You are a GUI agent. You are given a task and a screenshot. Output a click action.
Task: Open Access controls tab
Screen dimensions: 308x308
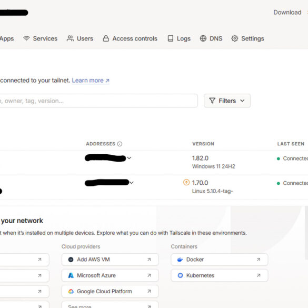click(130, 38)
